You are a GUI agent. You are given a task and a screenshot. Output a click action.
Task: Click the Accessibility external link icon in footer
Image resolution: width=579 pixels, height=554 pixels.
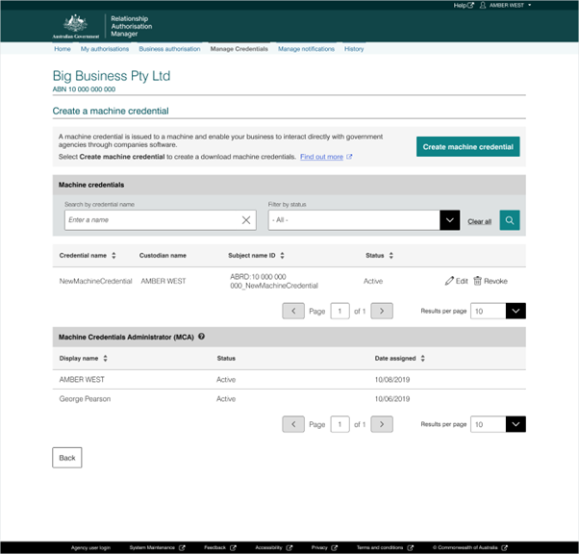[x=289, y=547]
